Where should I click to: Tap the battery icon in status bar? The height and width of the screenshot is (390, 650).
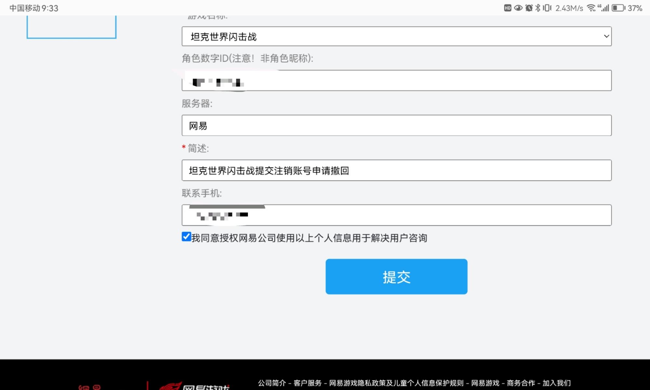[x=618, y=8]
